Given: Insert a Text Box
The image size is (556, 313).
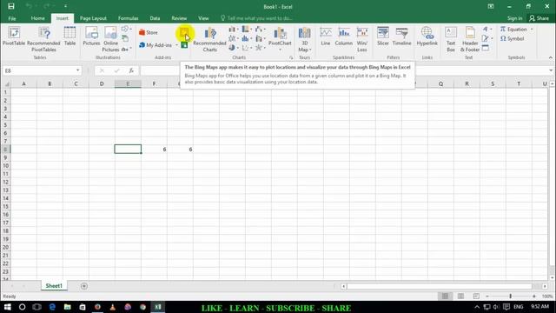Looking at the screenshot, I should point(451,39).
